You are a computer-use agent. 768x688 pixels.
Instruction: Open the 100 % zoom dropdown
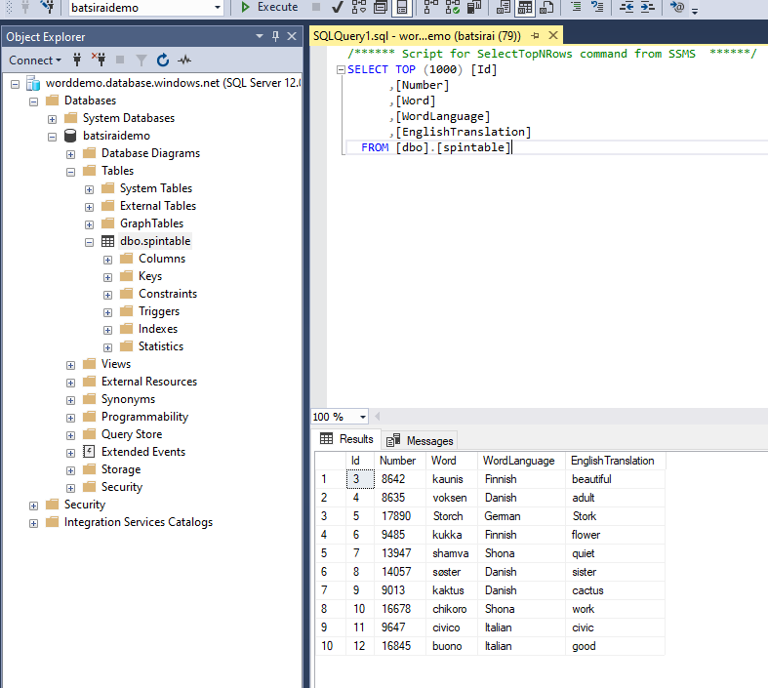(362, 417)
